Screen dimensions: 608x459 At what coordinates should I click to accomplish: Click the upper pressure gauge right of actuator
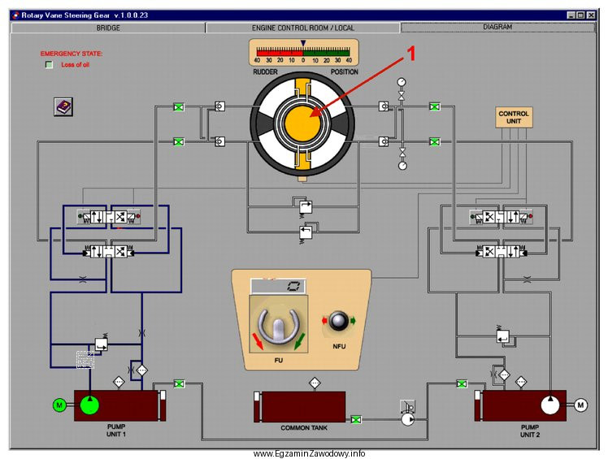click(x=402, y=82)
